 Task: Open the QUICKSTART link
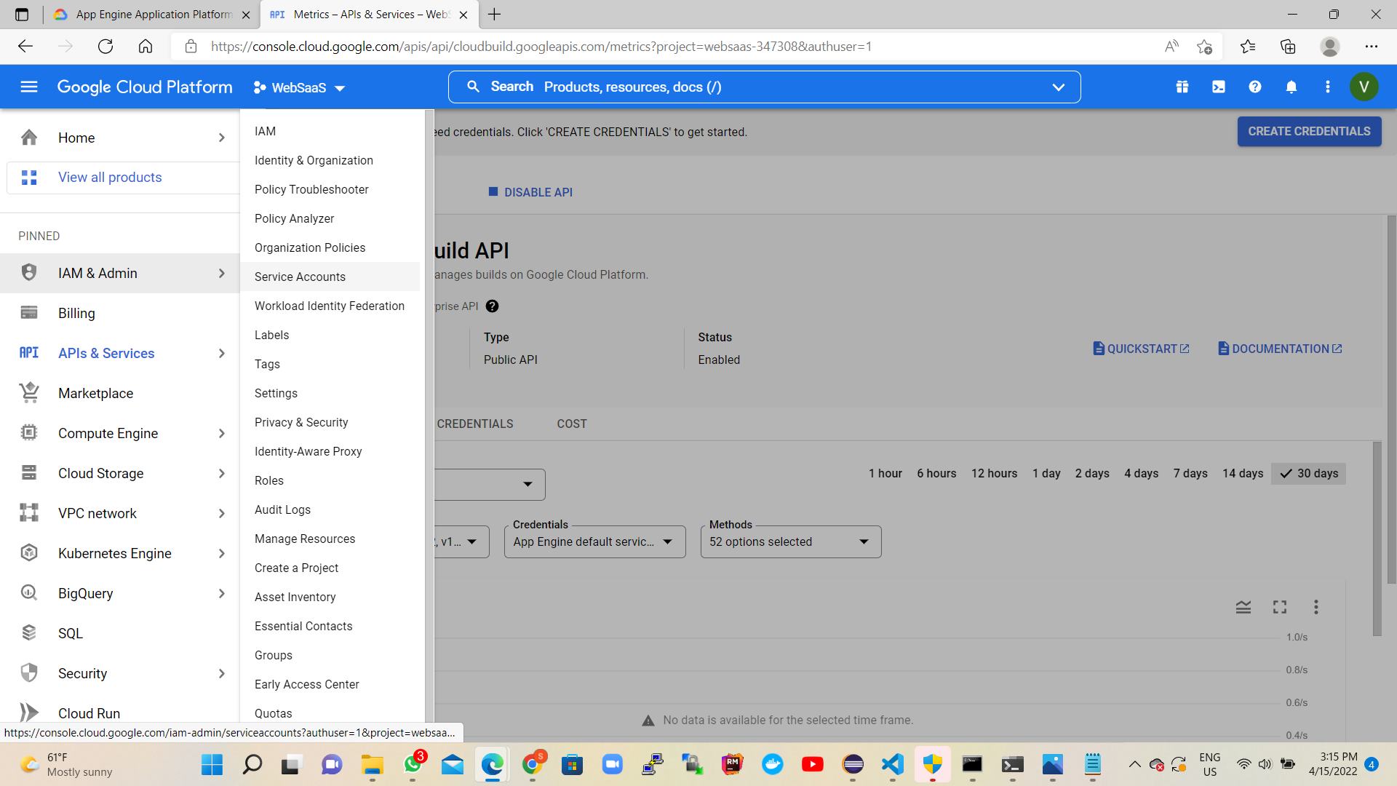point(1141,349)
